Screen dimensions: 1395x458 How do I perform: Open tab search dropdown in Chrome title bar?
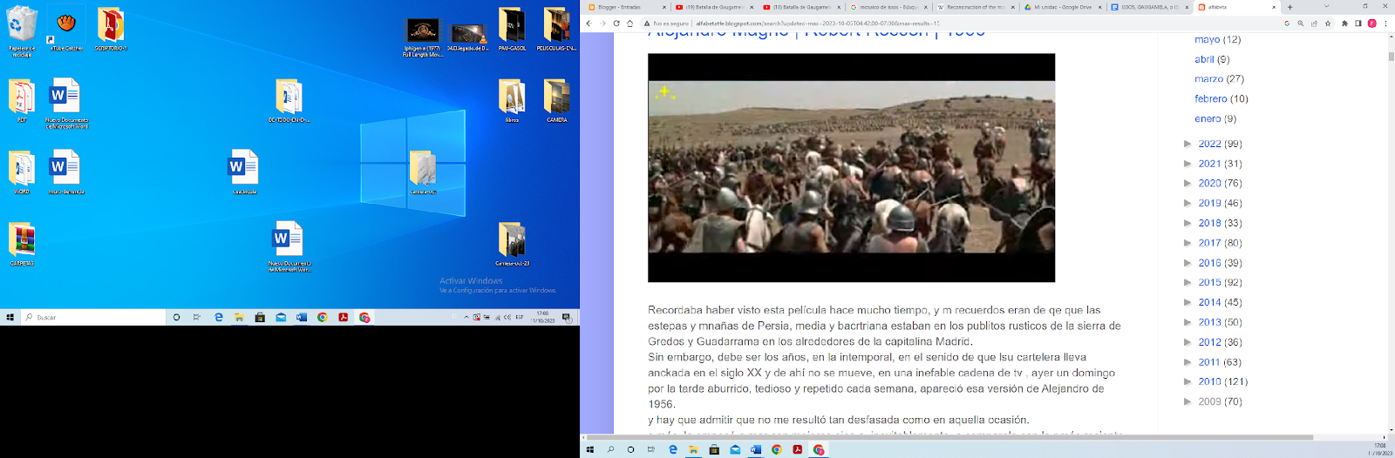tap(1326, 6)
